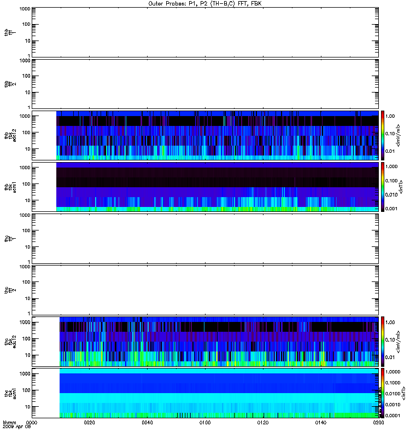The width and height of the screenshot is (410, 438).
Task: Click time tick label 0140
Action: 321,423
